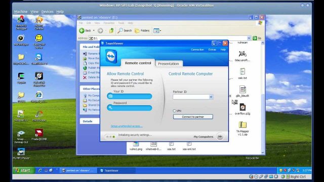This screenshot has height=182, width=324.
Task: Select the calc.txt file in Explorer
Action: click(242, 73)
